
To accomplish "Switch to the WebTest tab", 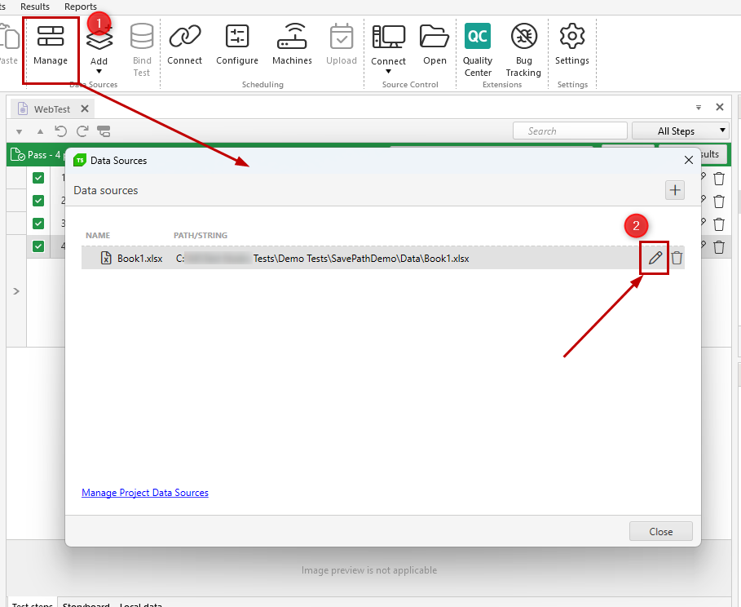I will point(52,109).
